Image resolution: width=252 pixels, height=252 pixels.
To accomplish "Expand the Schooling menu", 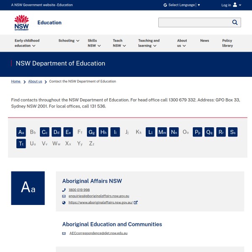I will [69, 41].
